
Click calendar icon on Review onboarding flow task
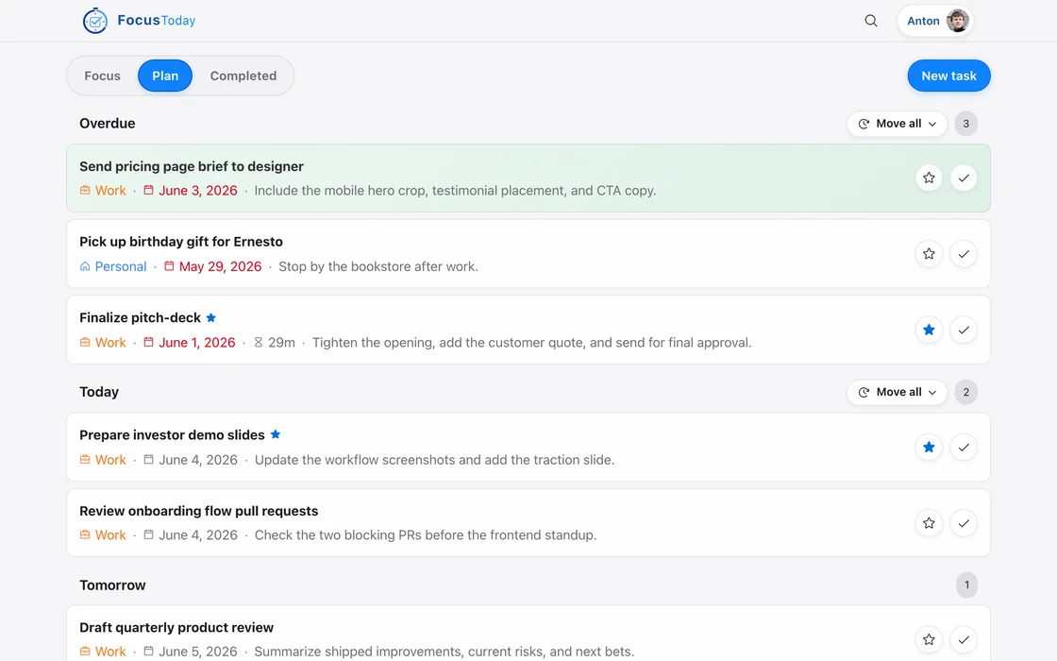coord(148,534)
